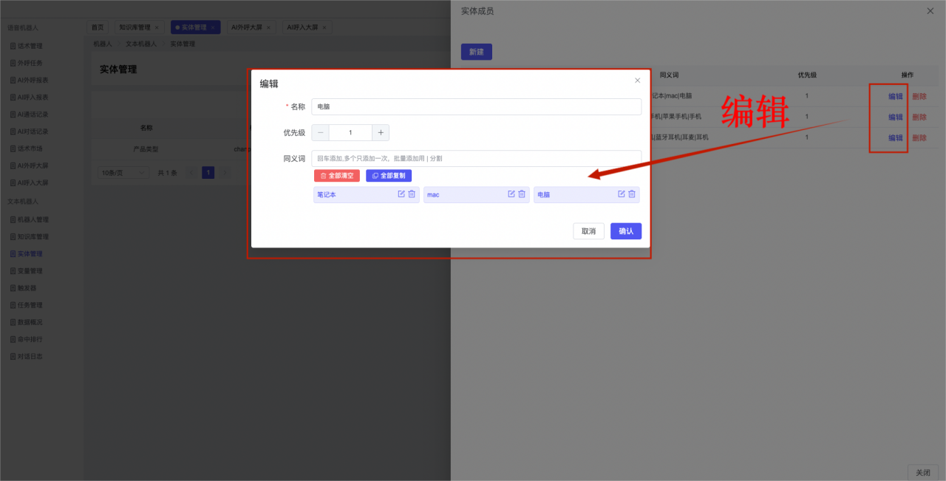The height and width of the screenshot is (481, 946).
Task: Delete the 电脑 synonym with its trash icon
Action: coord(632,194)
